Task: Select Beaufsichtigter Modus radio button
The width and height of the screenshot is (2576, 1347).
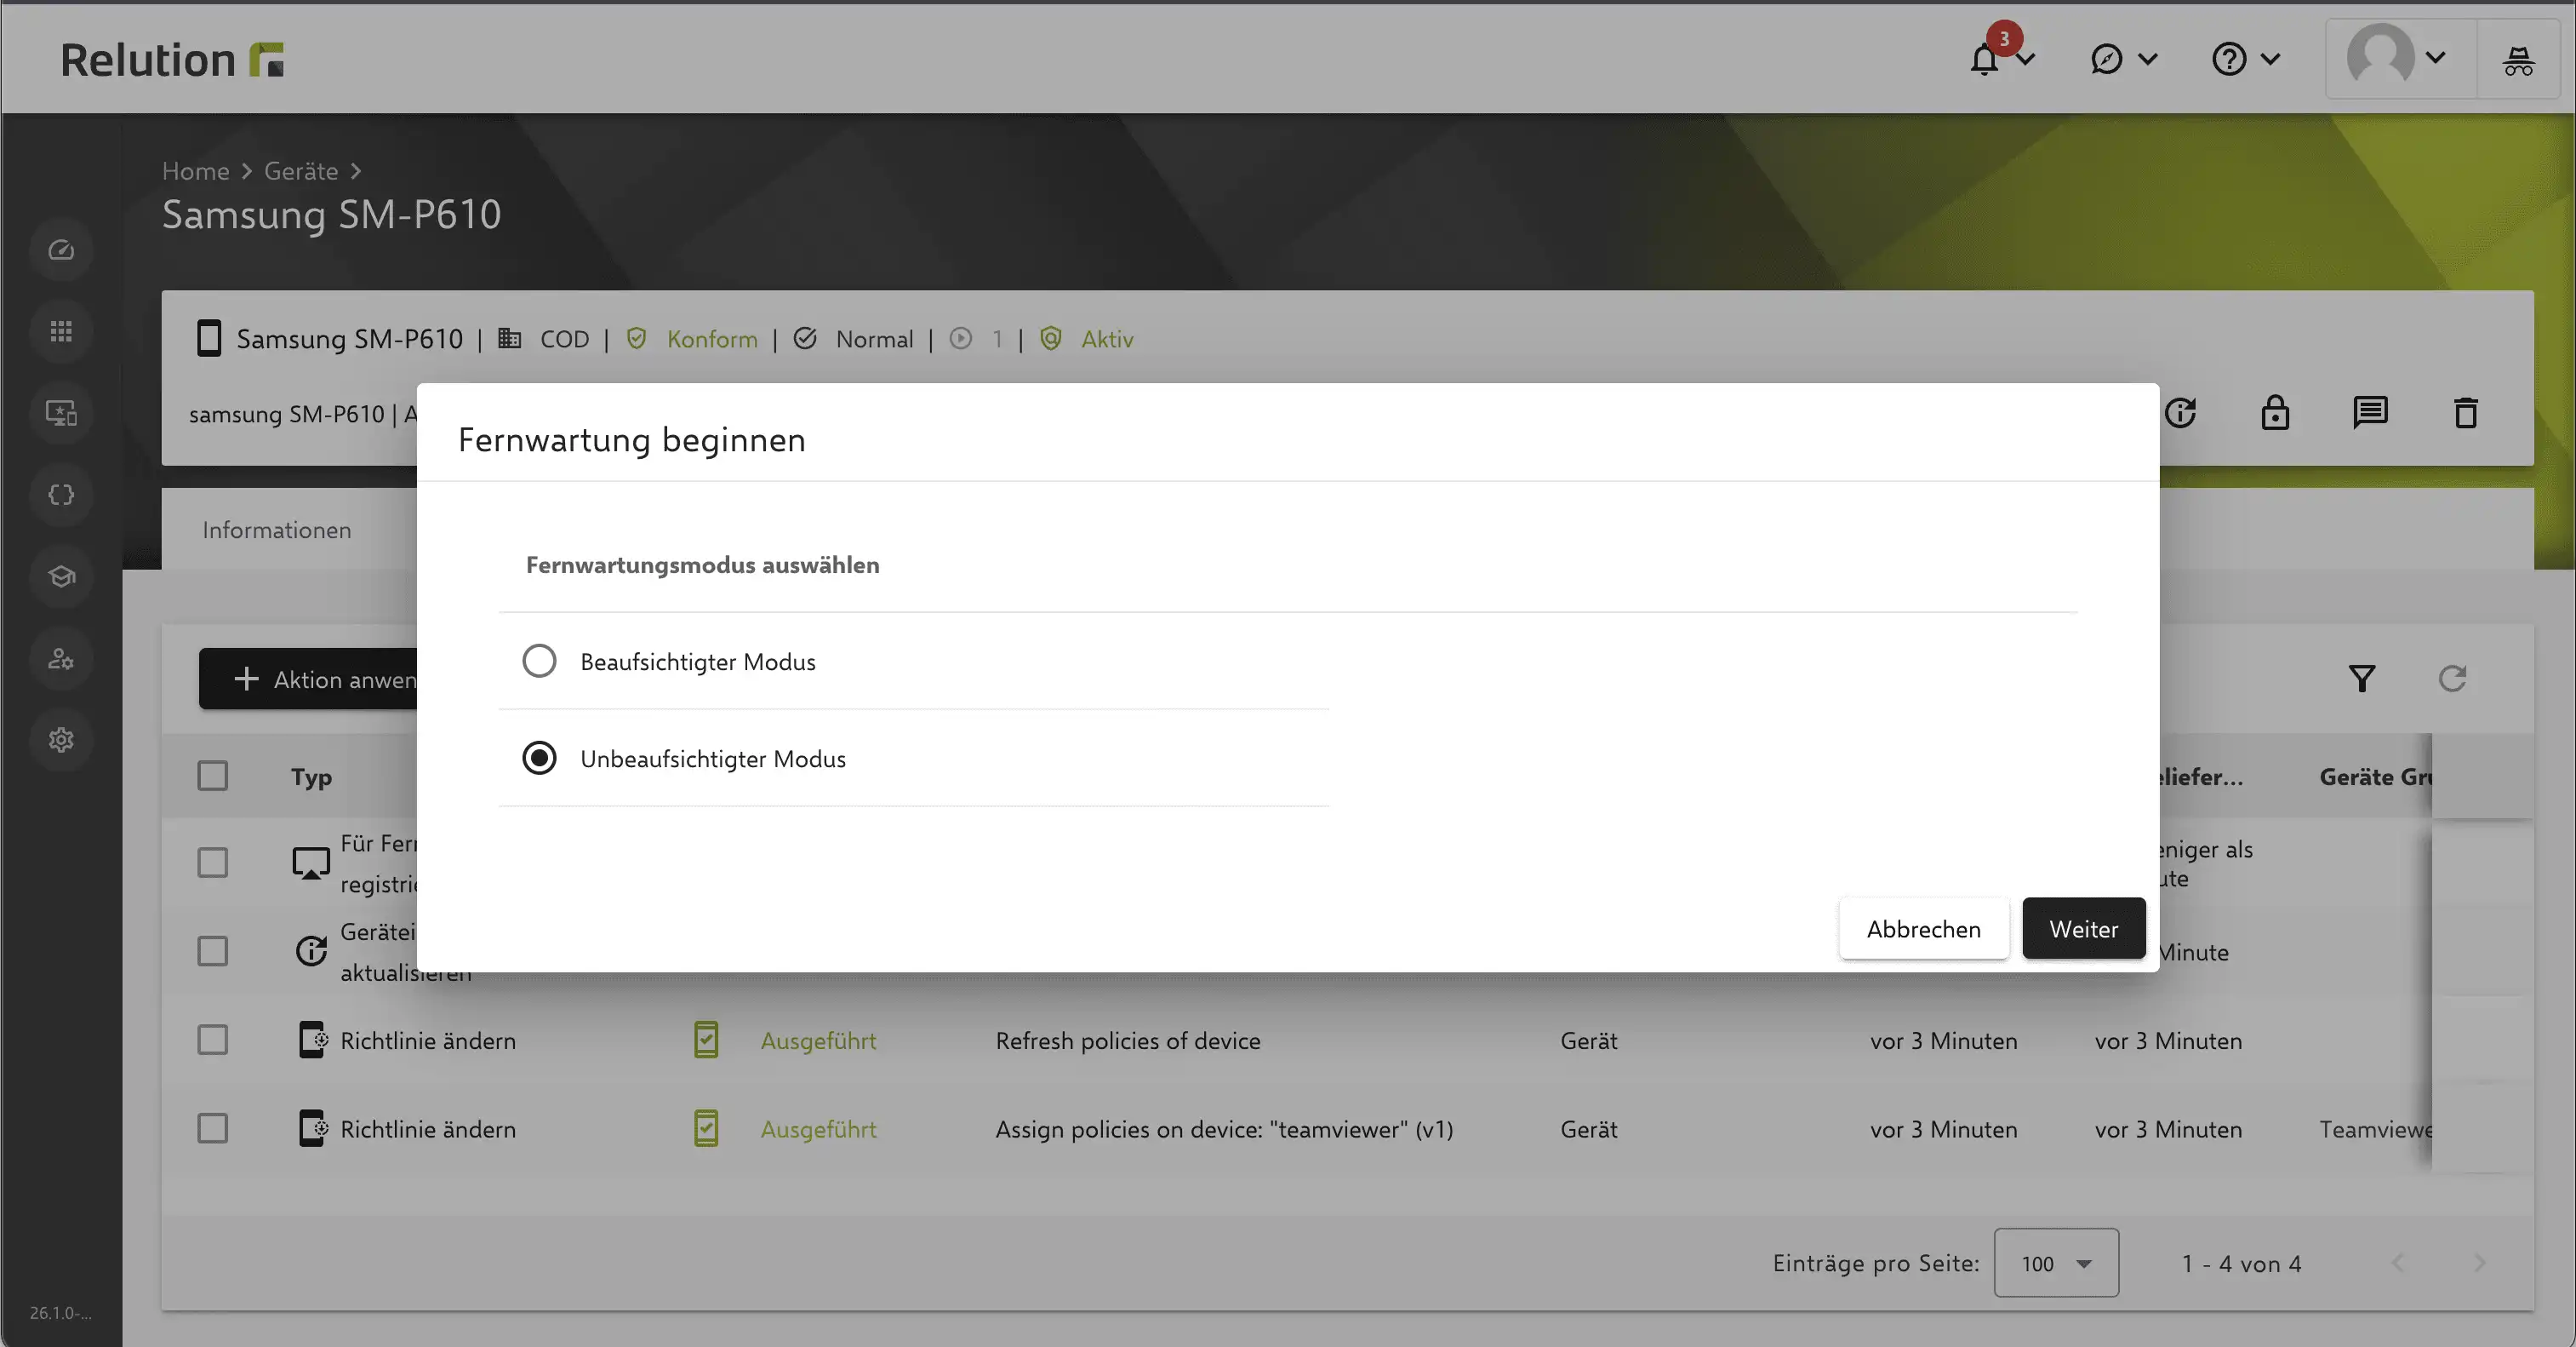Action: point(539,661)
